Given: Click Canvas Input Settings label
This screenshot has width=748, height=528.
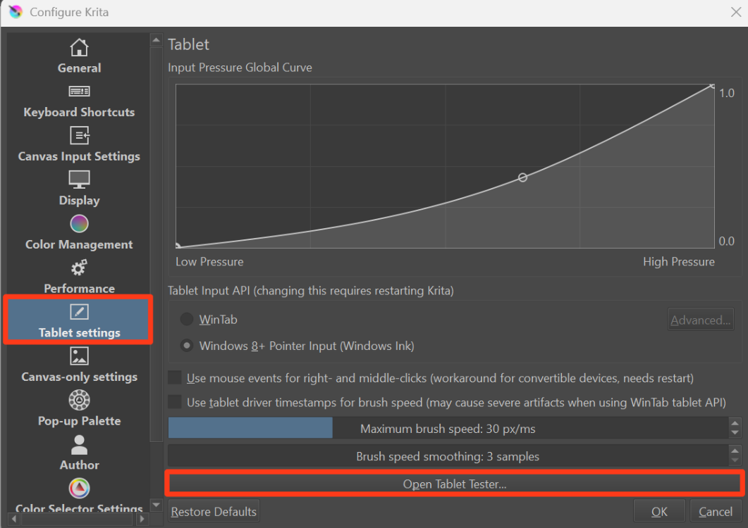Looking at the screenshot, I should click(x=79, y=156).
